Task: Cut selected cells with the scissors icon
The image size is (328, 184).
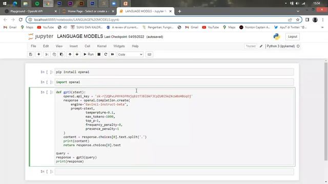Action: coord(47,54)
